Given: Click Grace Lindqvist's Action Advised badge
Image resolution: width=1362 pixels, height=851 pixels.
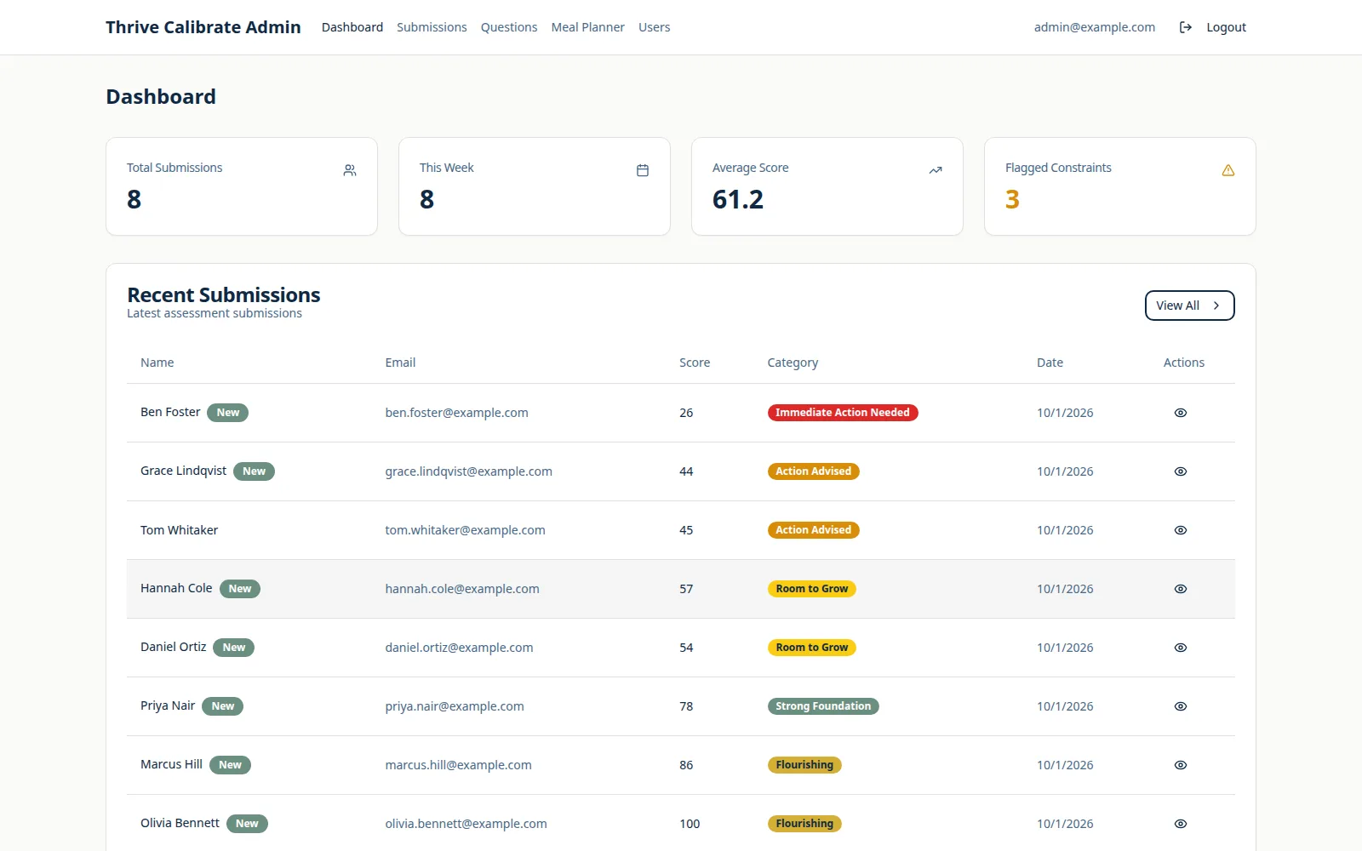Looking at the screenshot, I should 814,471.
